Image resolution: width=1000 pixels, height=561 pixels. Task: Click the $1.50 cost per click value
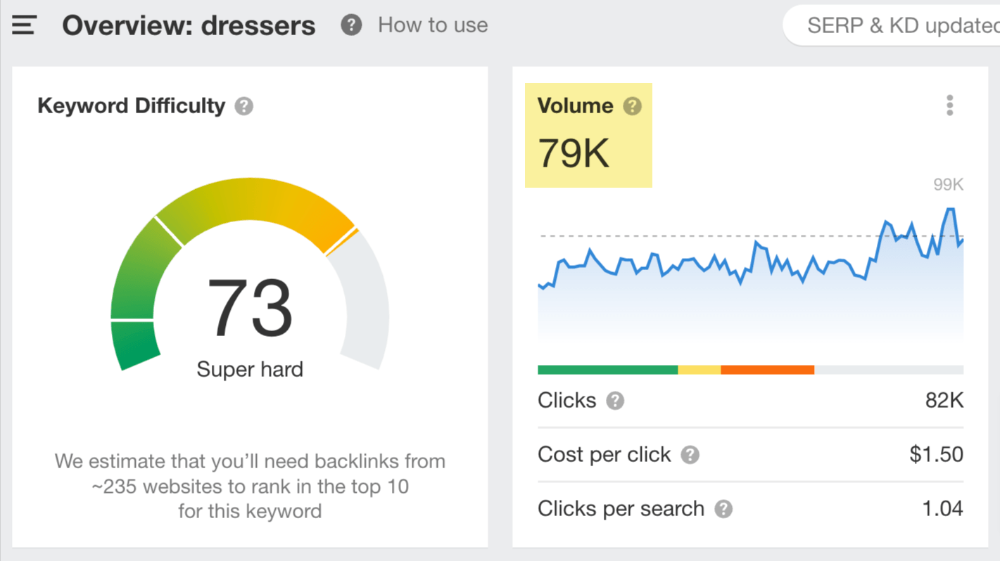[936, 455]
